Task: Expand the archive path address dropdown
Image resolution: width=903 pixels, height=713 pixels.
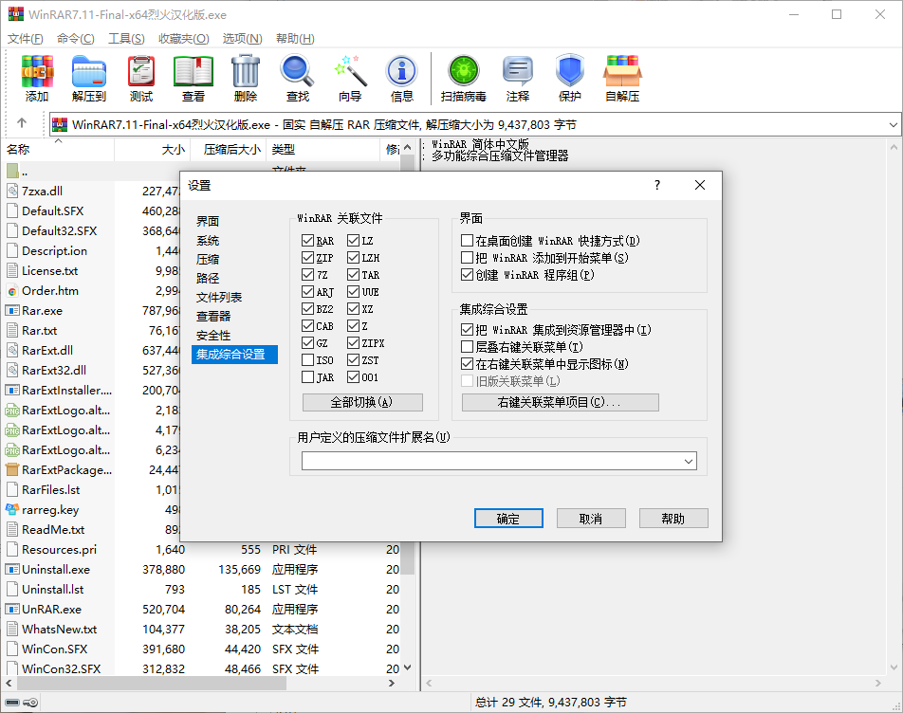Action: [893, 124]
